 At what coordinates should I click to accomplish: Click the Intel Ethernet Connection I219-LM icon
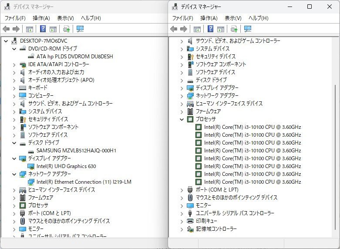[31, 182]
